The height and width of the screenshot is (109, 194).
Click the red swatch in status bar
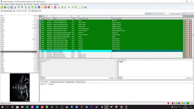coord(168,103)
